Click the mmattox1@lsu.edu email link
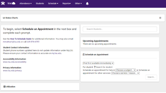 [12, 42]
